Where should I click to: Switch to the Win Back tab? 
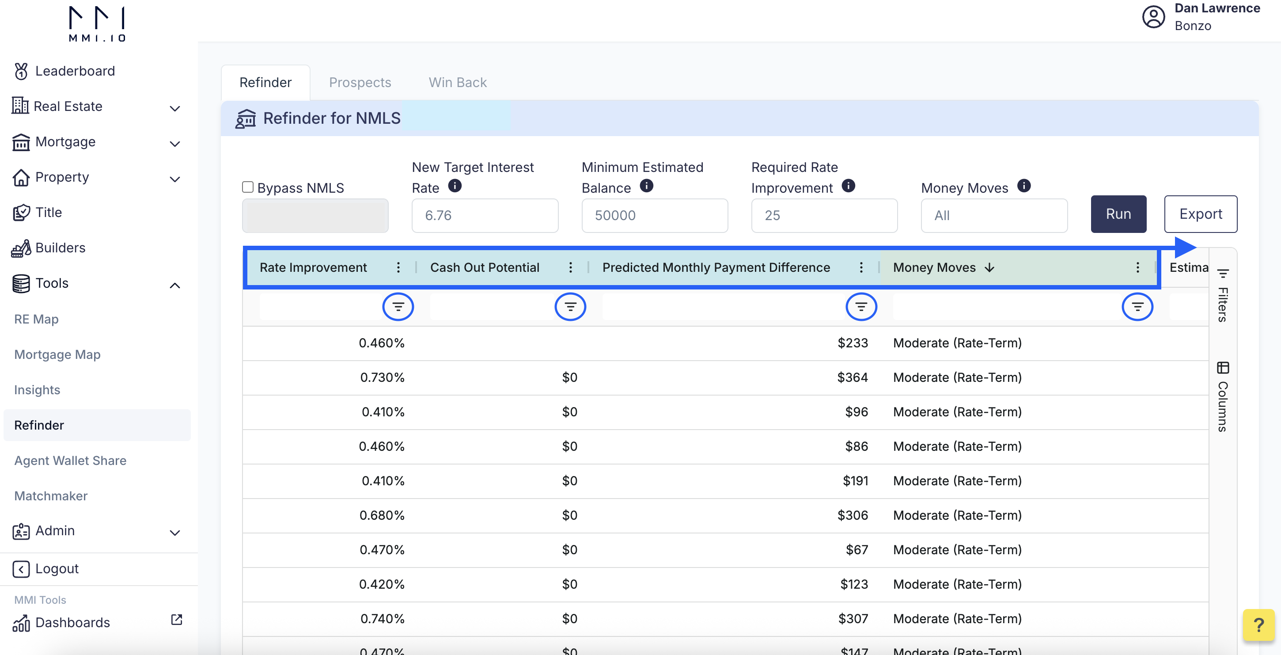point(458,82)
